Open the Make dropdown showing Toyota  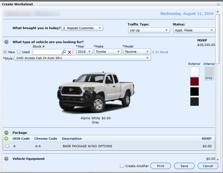pyautogui.click(x=108, y=52)
